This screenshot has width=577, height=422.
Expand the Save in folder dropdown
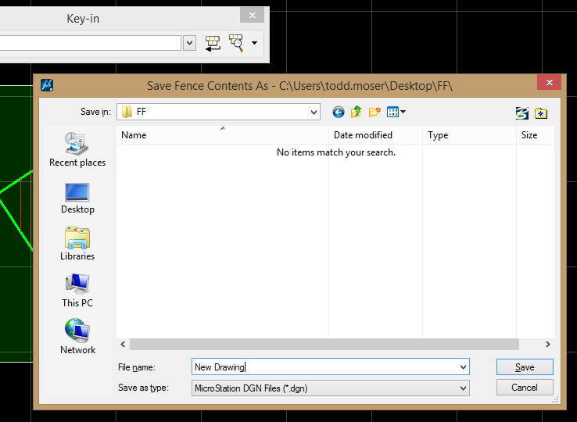point(314,113)
